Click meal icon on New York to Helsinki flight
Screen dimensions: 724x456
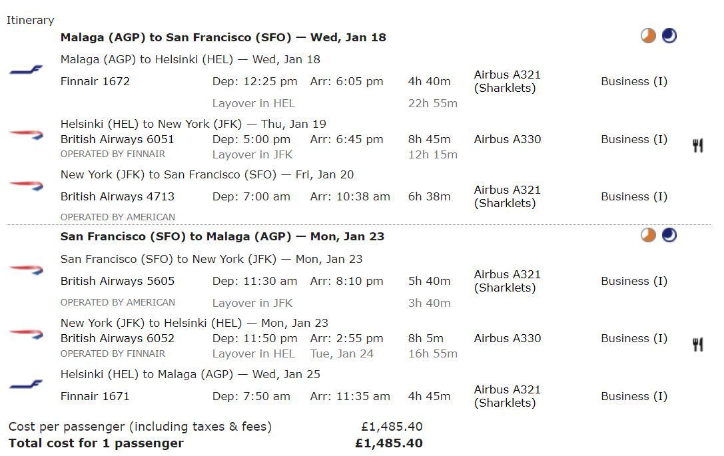[x=697, y=344]
